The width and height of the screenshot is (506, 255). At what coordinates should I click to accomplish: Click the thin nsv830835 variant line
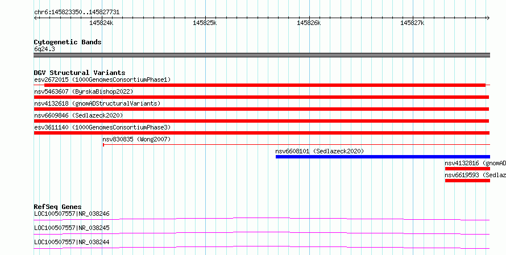pos(296,144)
